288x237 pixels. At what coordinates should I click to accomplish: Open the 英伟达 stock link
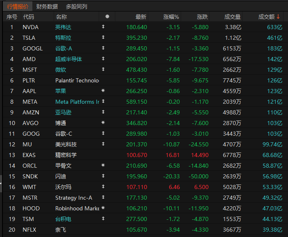click(x=63, y=27)
